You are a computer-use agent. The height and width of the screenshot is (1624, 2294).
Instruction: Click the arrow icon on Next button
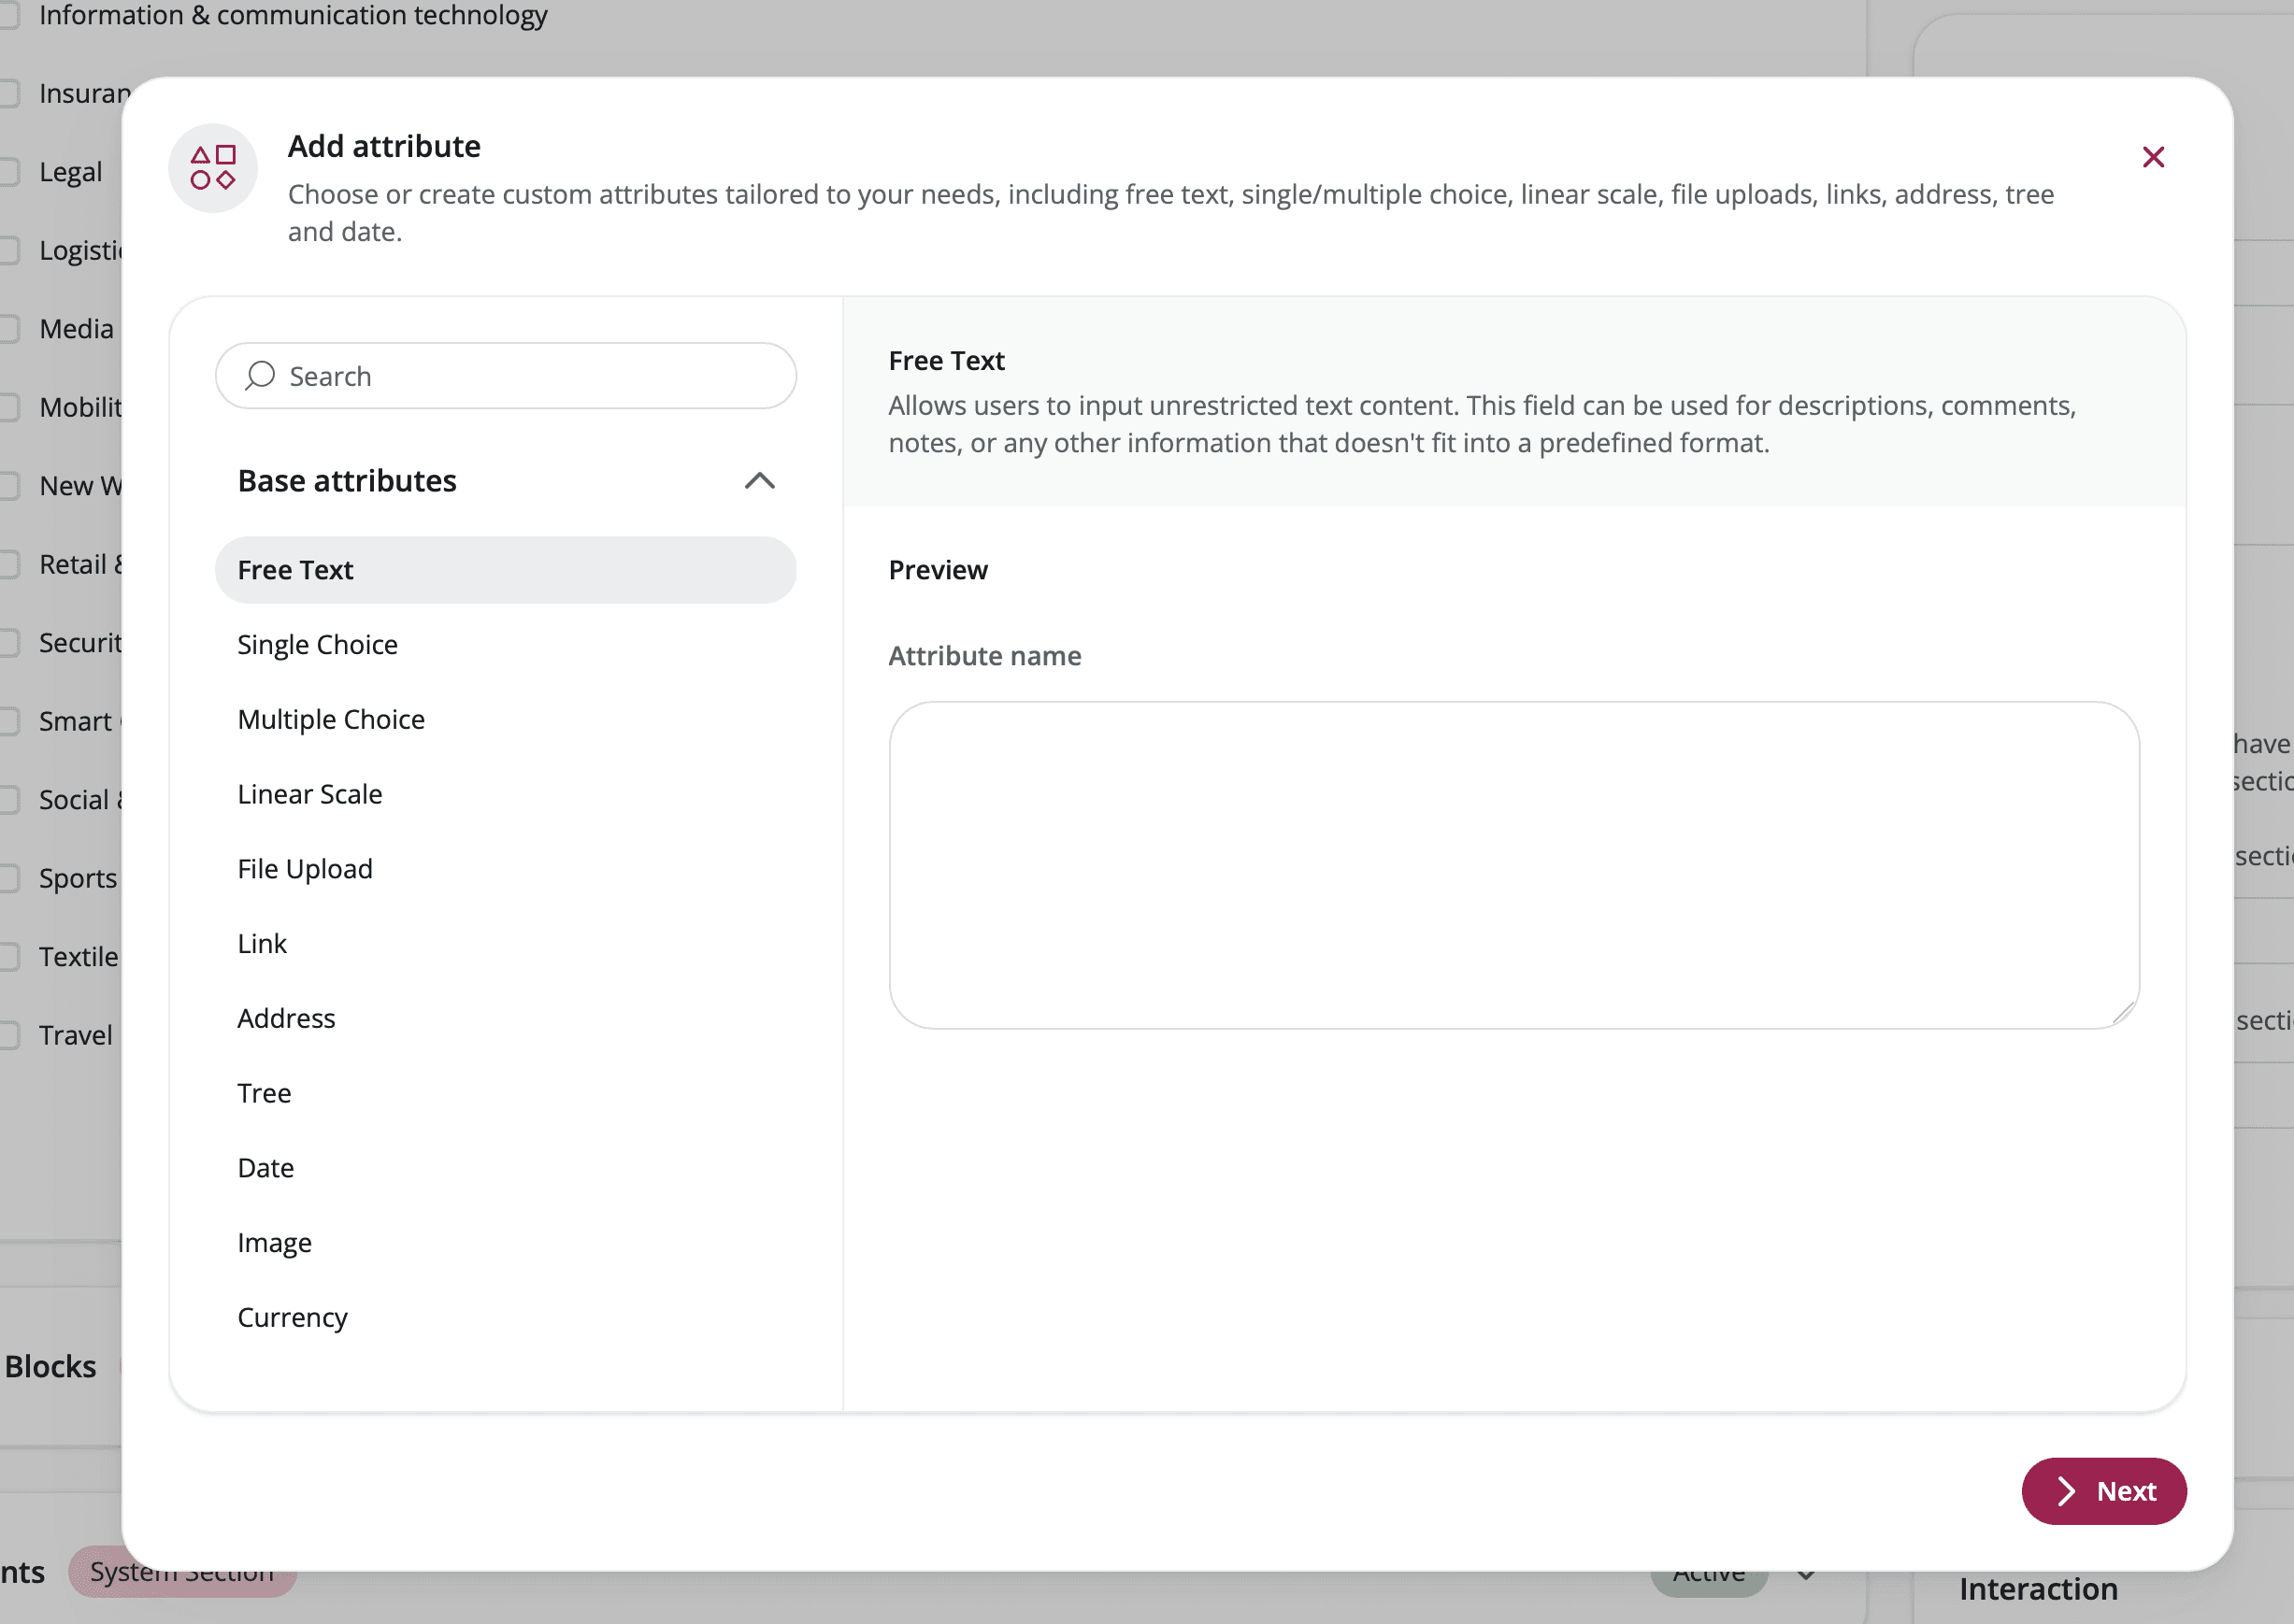(x=2067, y=1491)
